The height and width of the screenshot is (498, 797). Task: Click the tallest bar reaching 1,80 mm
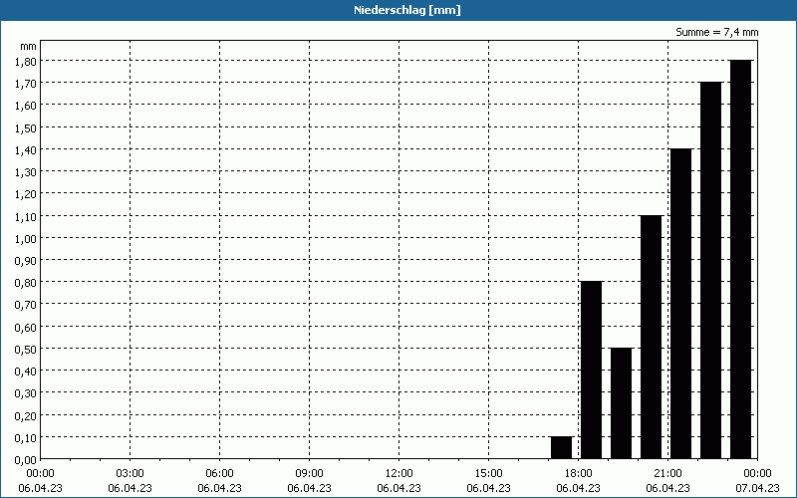(741, 259)
